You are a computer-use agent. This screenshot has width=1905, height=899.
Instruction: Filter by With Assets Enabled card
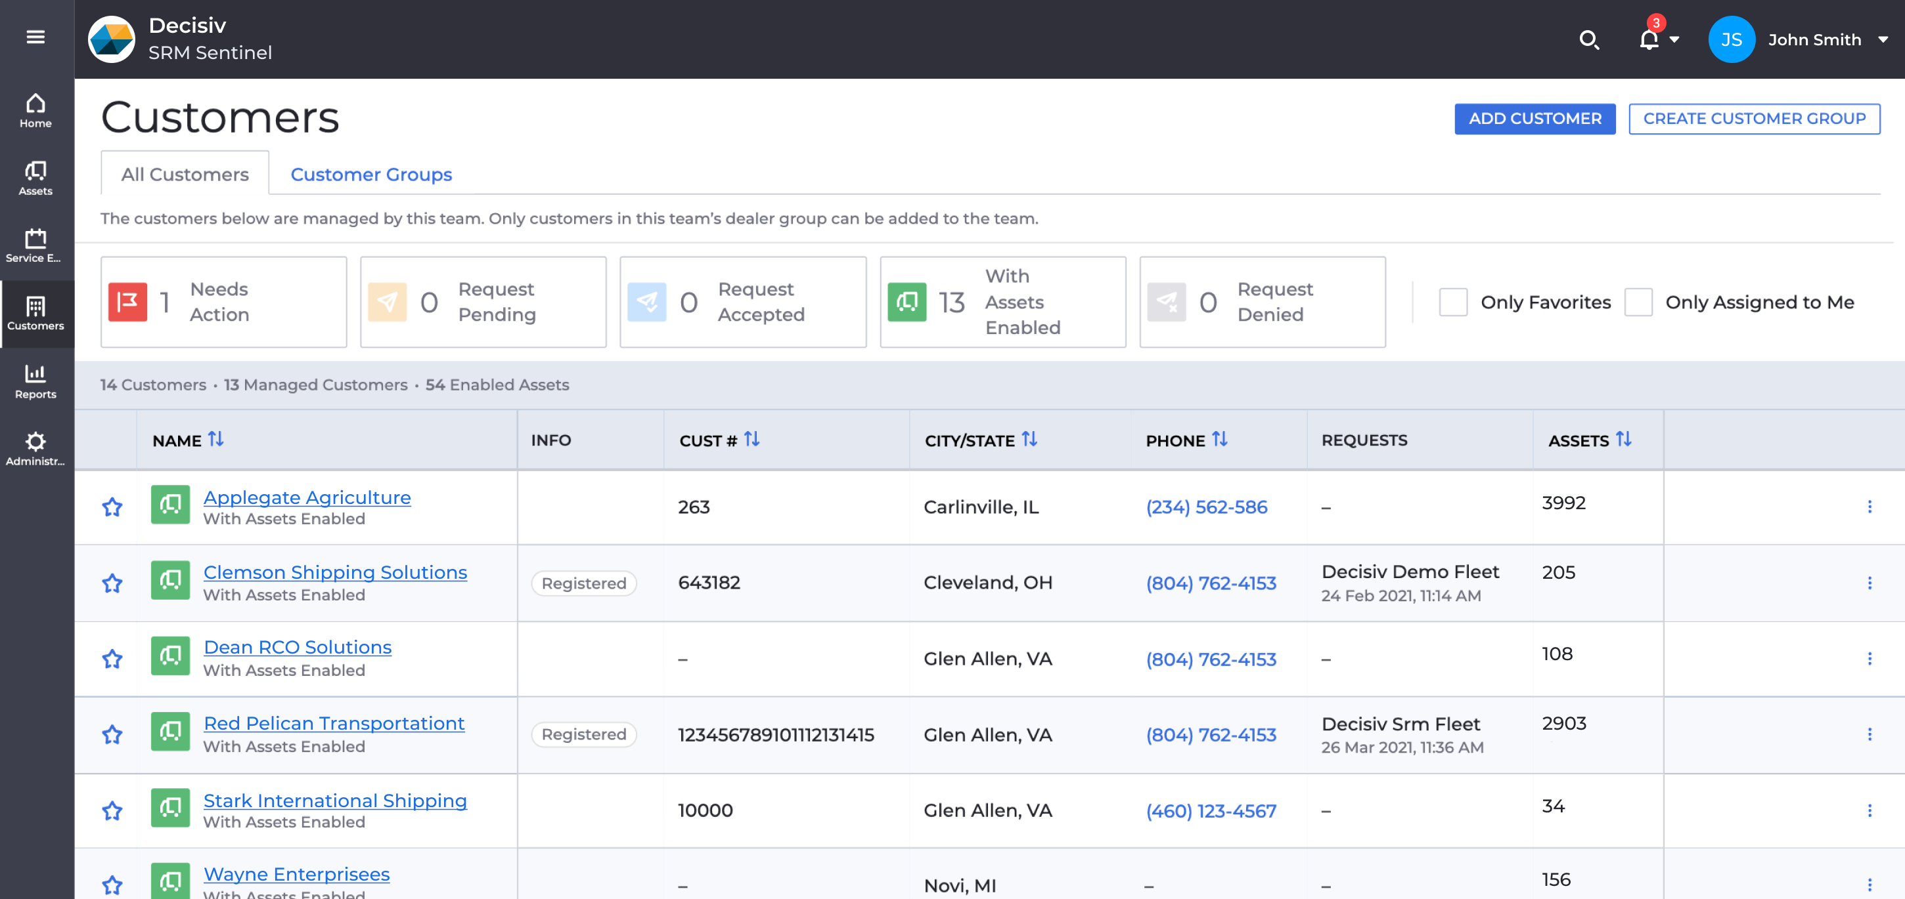point(1003,302)
